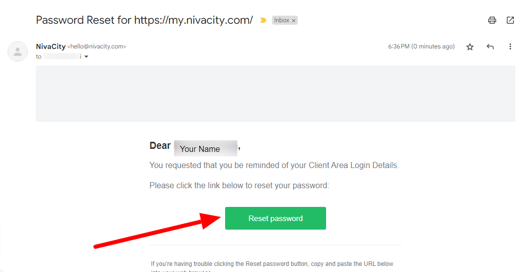Viewport: 528px width, 272px height.
Task: Click the gray banner image area
Action: pos(276,93)
